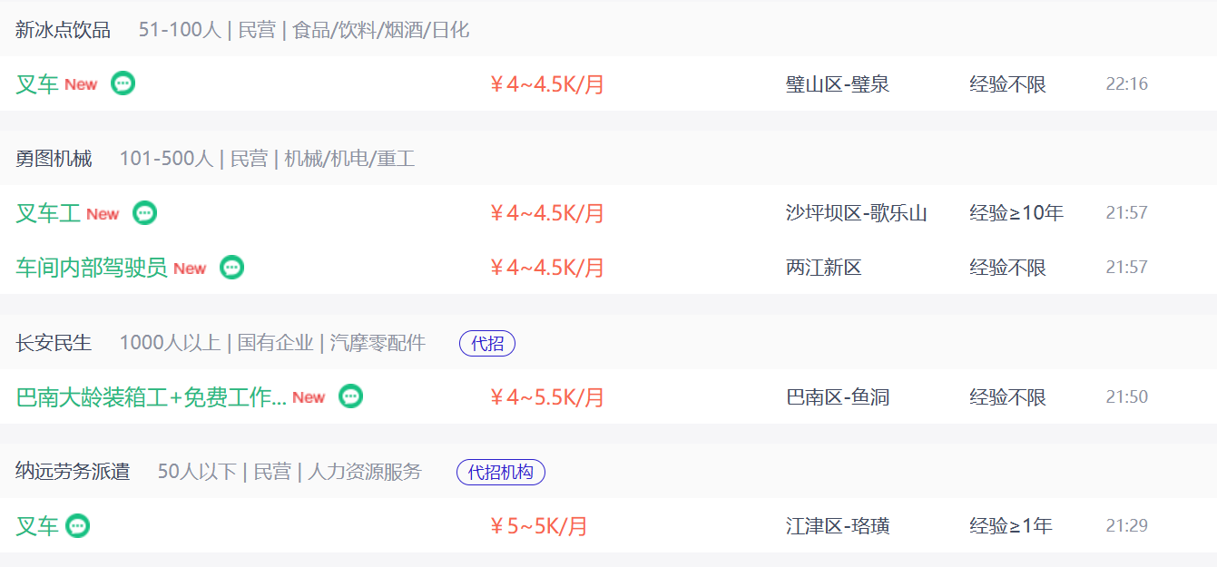Open 巴南大龄装箱工+免费工作 listing

152,396
